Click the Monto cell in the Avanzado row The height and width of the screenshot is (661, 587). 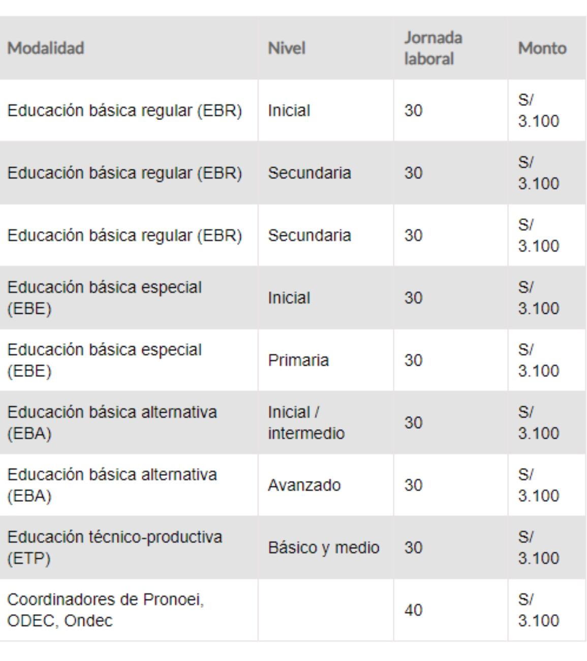(538, 485)
